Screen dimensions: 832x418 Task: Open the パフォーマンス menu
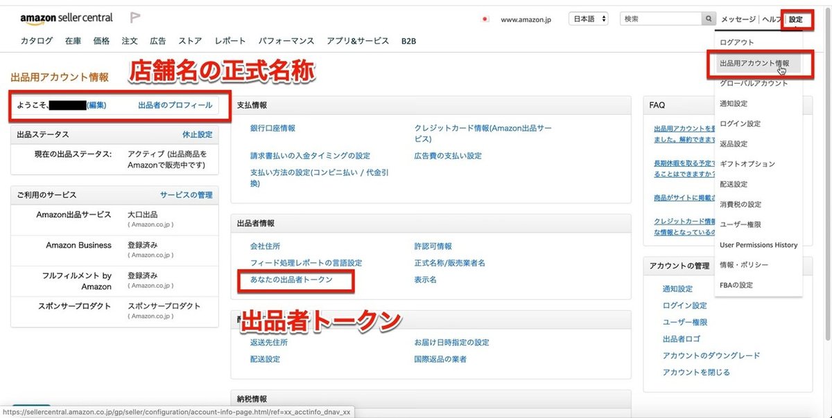[286, 41]
